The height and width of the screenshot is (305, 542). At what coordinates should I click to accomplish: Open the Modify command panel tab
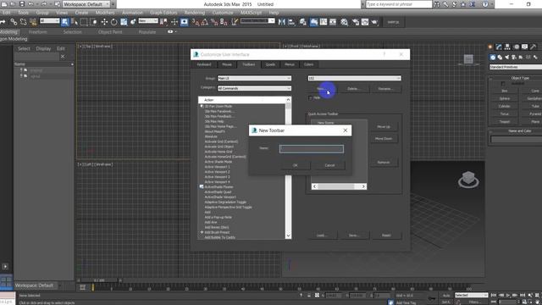(499, 47)
